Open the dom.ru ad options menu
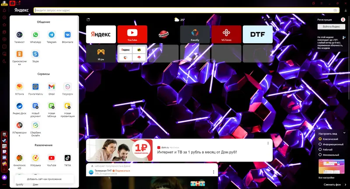350x189 pixels. (x=268, y=143)
